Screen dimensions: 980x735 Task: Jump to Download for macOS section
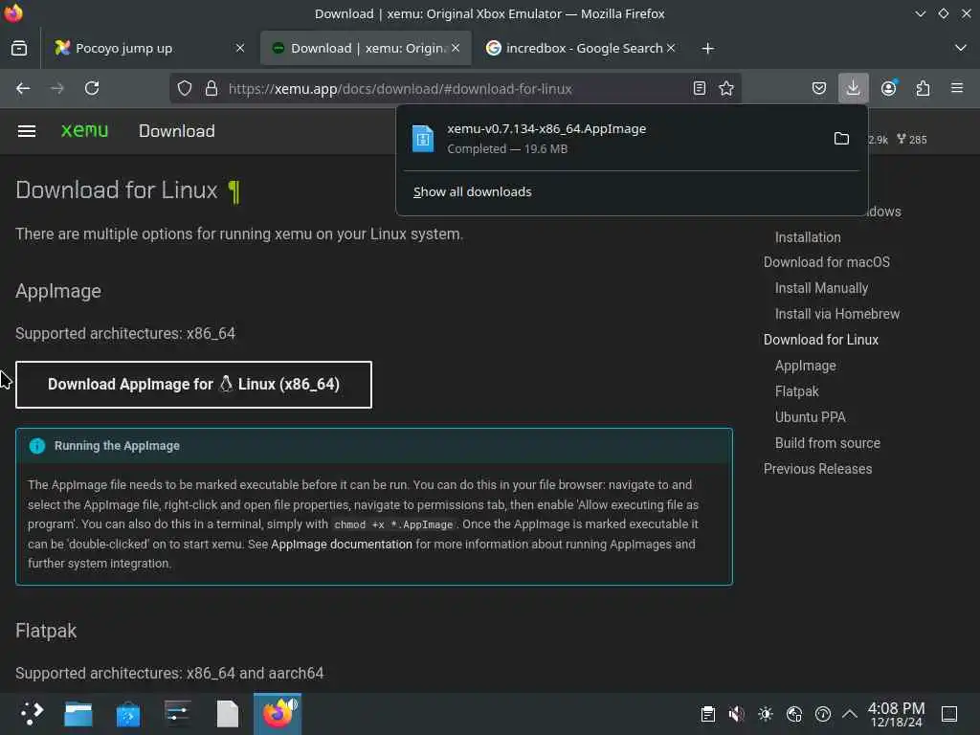[x=826, y=262]
